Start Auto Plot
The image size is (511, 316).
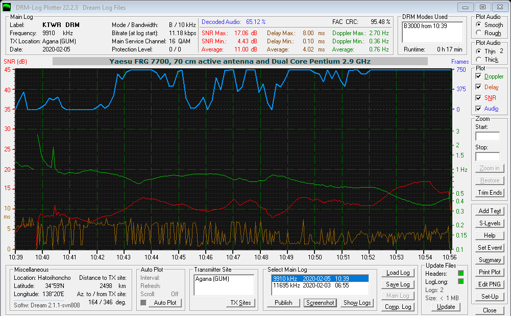[x=165, y=303]
